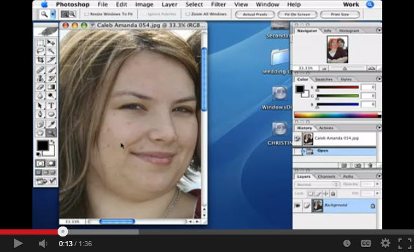Click the Print Size button

[339, 14]
